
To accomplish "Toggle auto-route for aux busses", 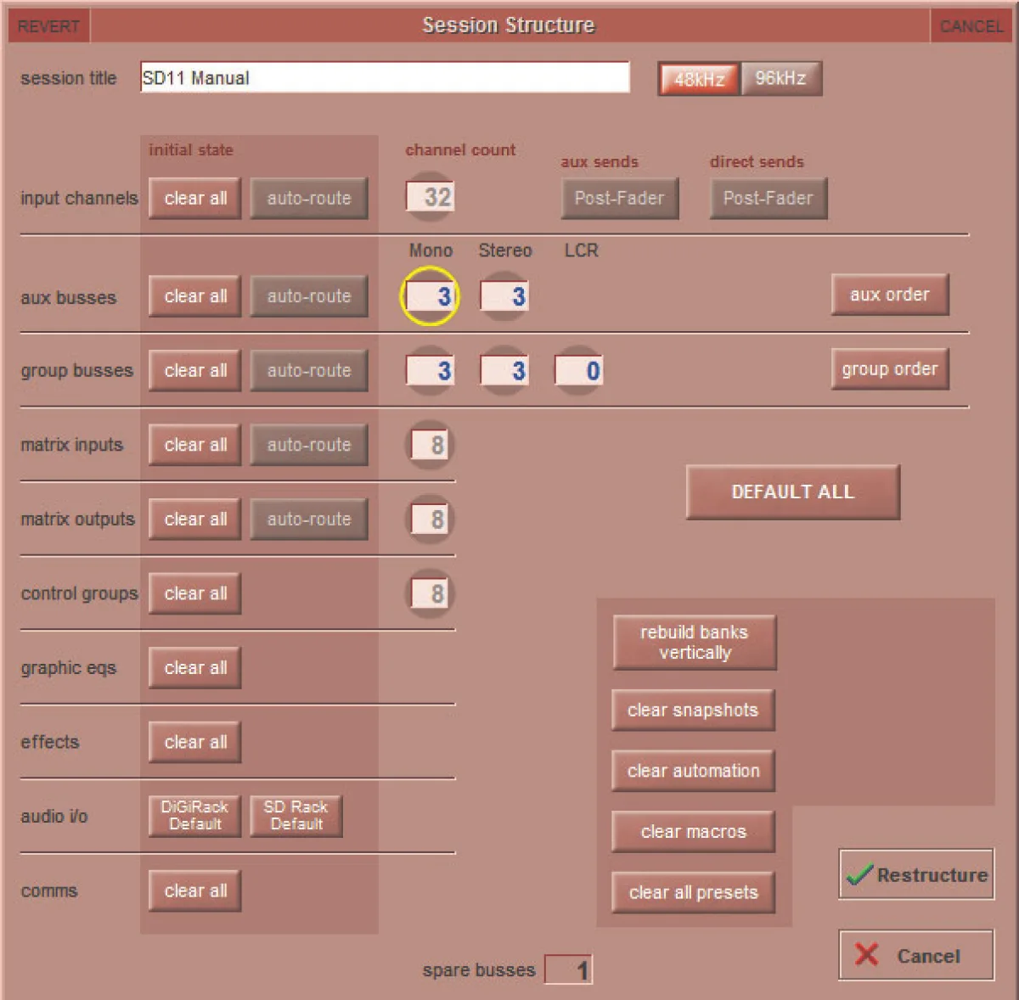I will (309, 296).
